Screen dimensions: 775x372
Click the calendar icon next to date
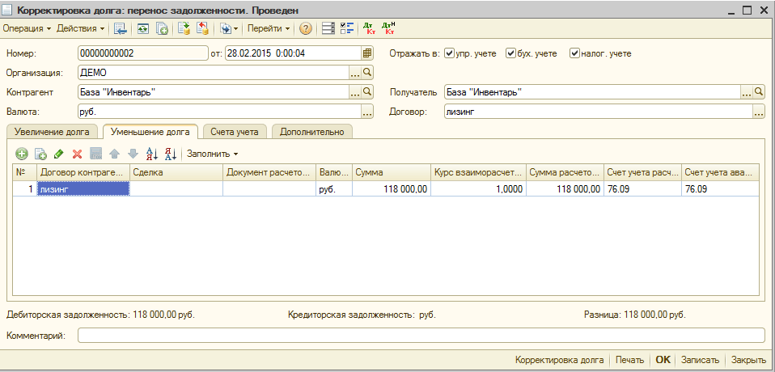[x=366, y=53]
